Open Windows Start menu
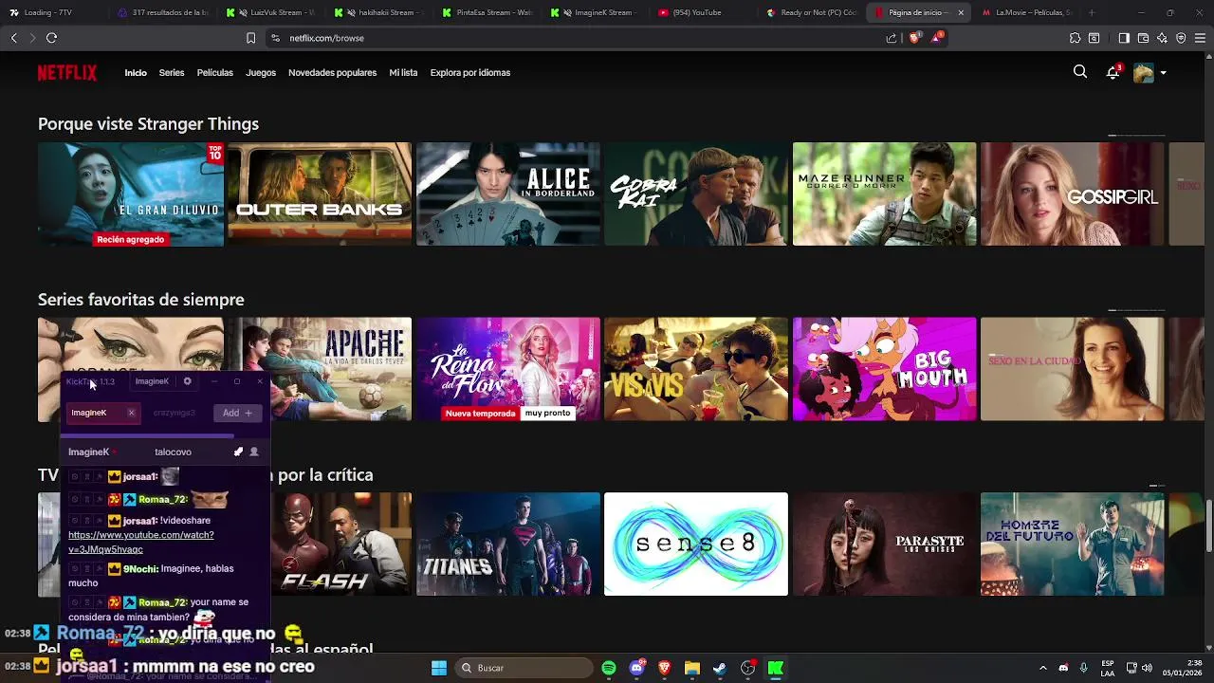Screen dimensions: 1214x683 pyautogui.click(x=439, y=668)
